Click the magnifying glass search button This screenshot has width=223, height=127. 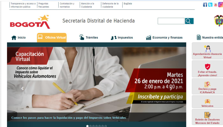click(x=189, y=21)
